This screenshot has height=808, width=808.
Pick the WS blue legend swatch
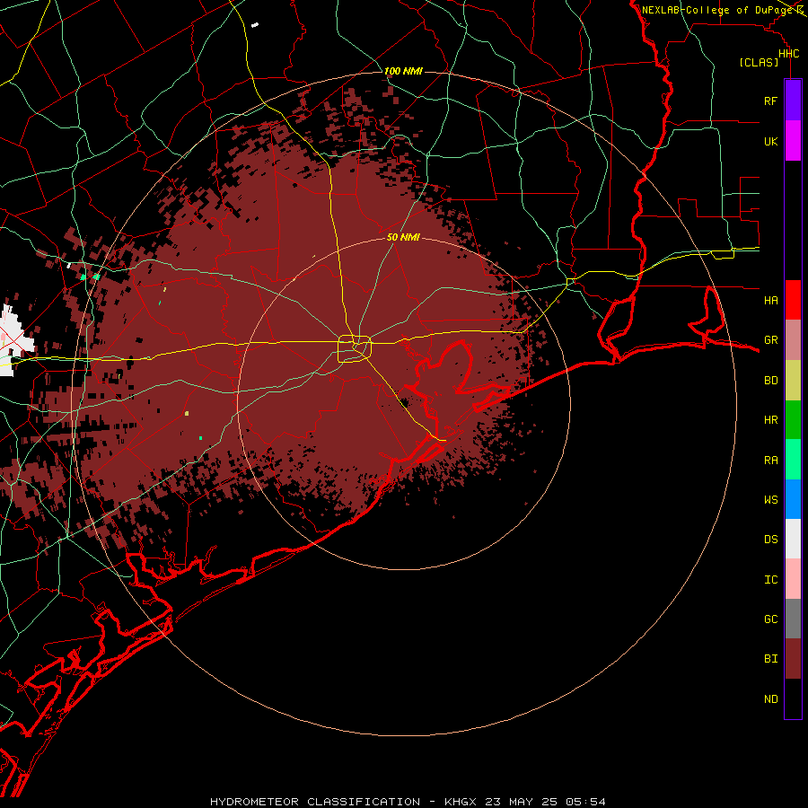tap(793, 499)
